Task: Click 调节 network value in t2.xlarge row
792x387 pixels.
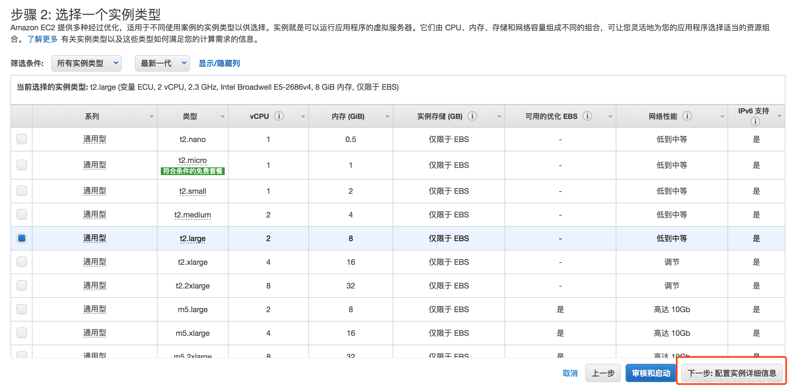Action: [672, 262]
